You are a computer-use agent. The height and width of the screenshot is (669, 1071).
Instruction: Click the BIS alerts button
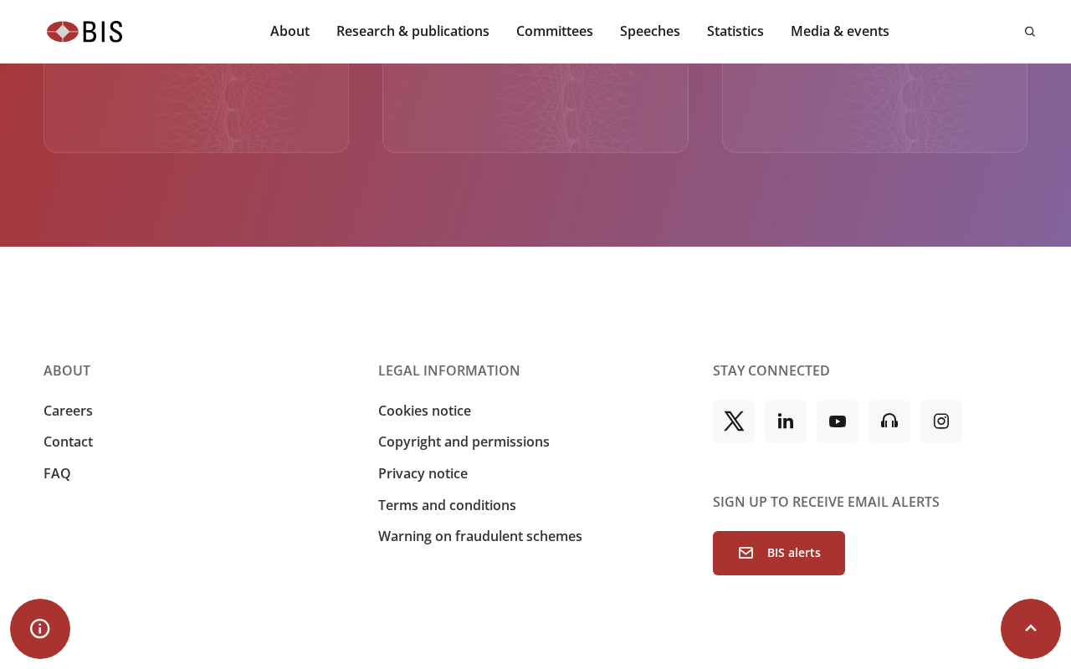pyautogui.click(x=779, y=553)
